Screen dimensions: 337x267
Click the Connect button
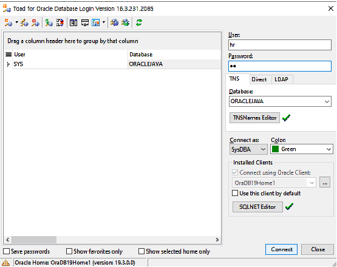pos(281,249)
